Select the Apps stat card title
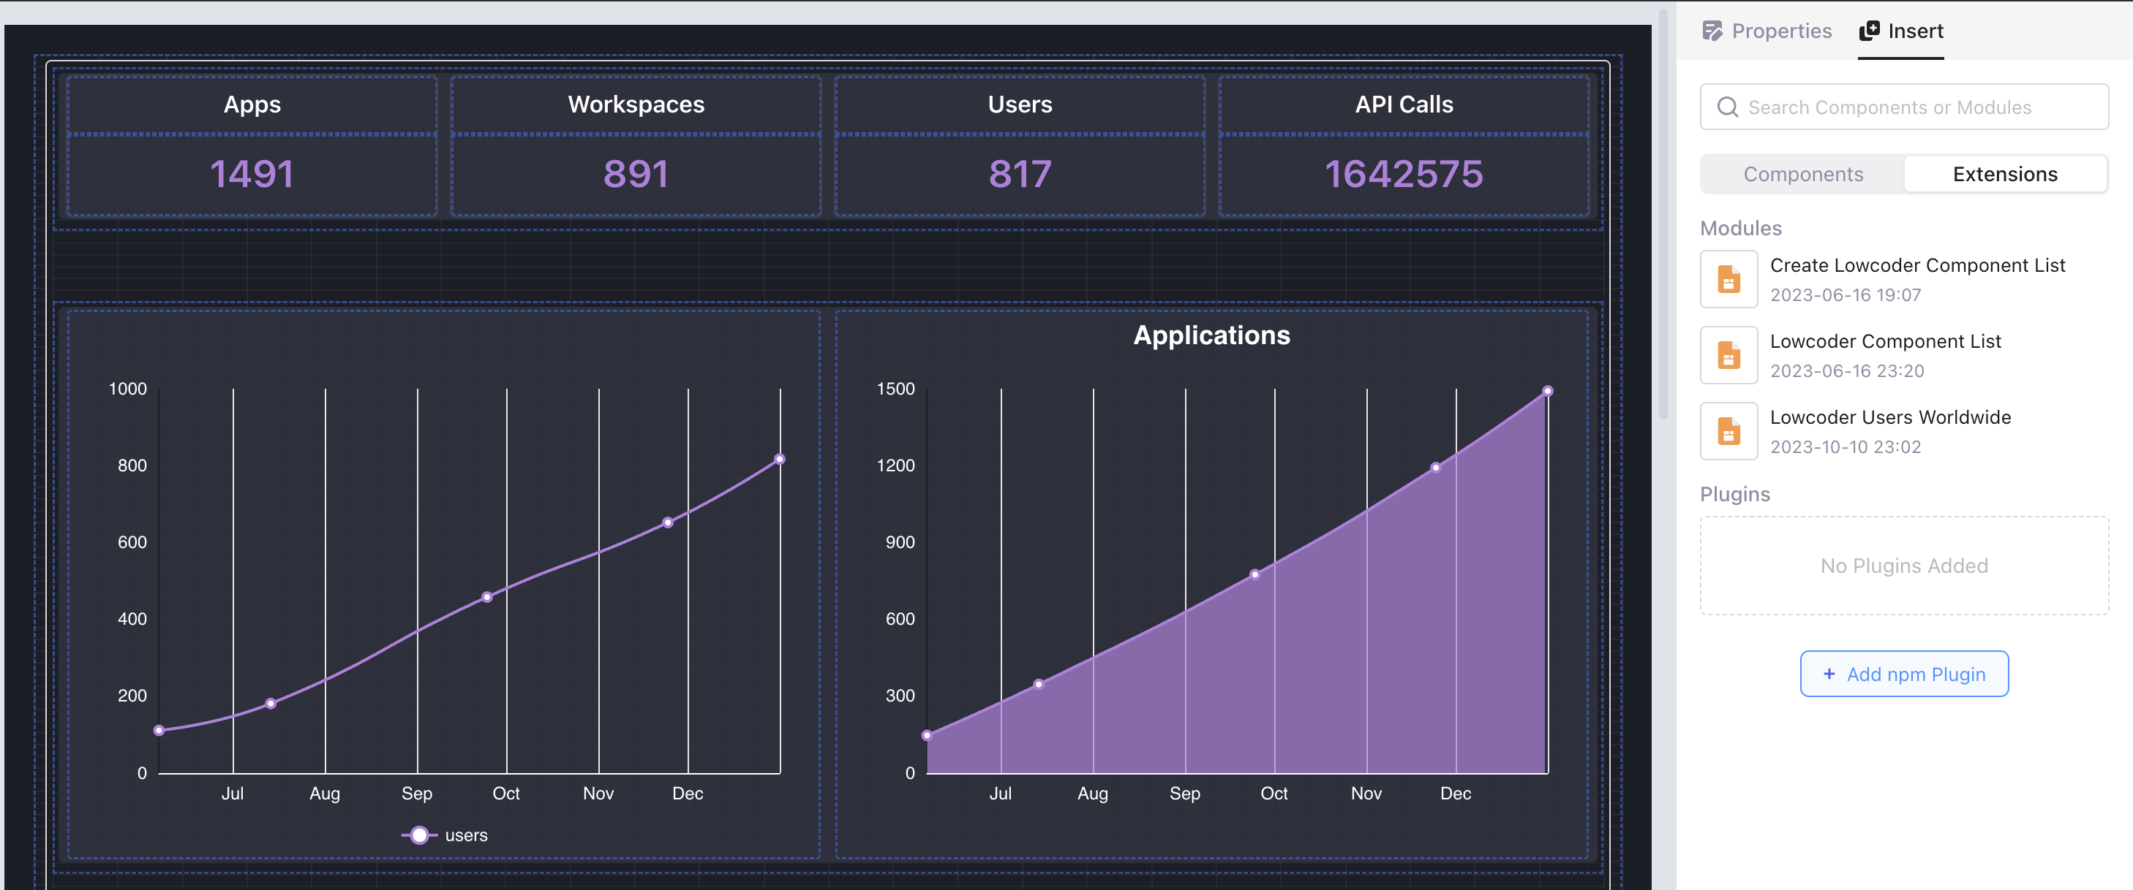The height and width of the screenshot is (890, 2133). tap(252, 104)
